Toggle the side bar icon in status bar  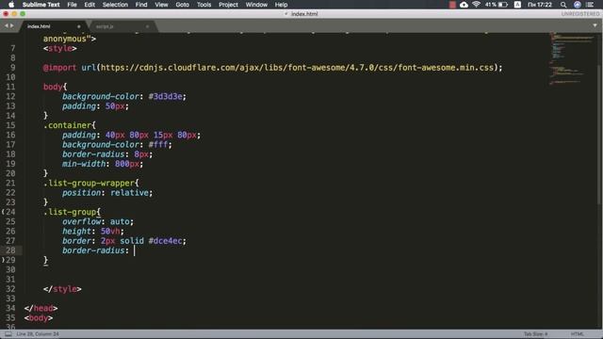[x=8, y=334]
